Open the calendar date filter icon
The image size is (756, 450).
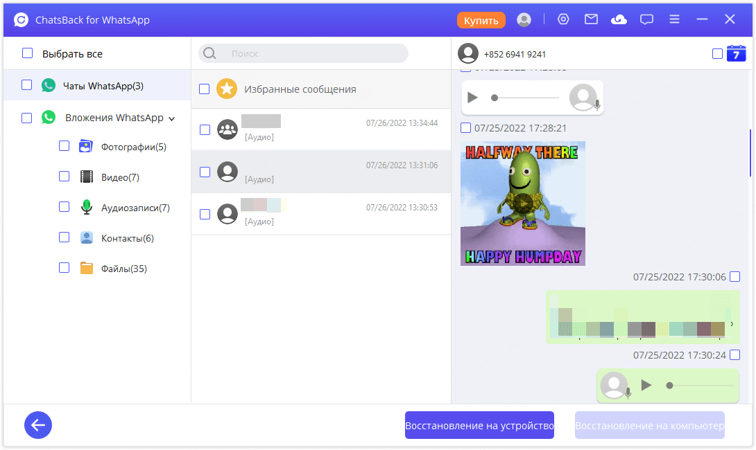(x=736, y=53)
